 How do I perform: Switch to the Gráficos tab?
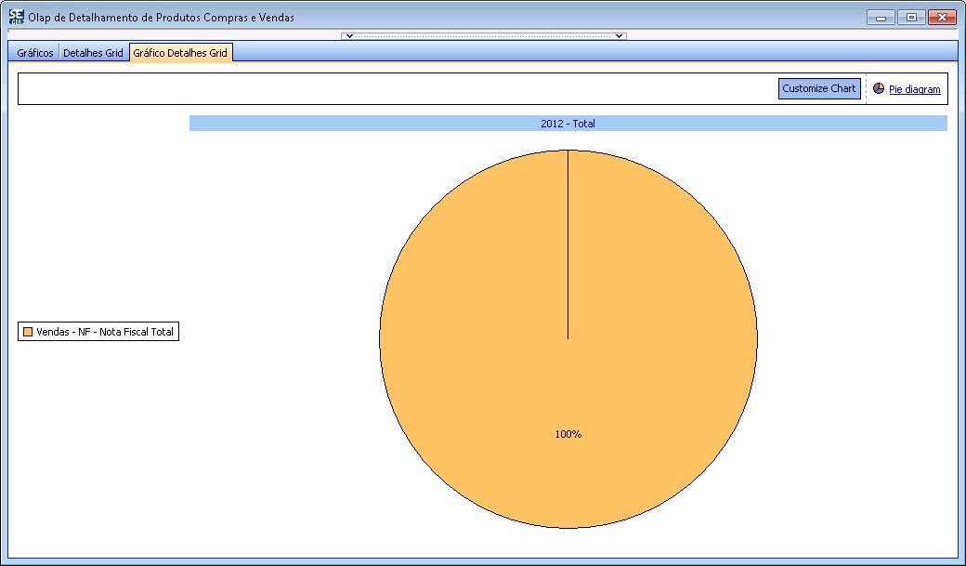[x=35, y=53]
